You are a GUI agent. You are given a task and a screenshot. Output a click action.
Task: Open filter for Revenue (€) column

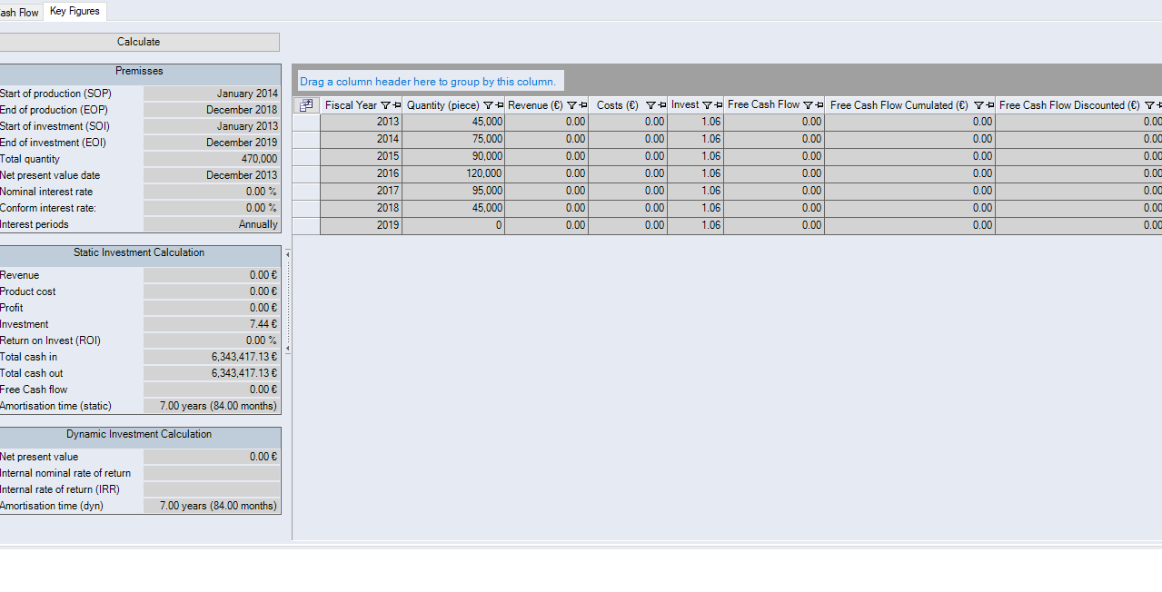571,105
